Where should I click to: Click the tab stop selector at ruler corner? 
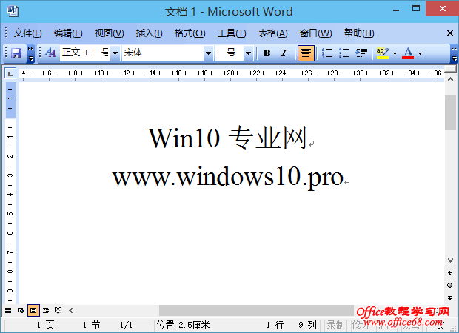click(x=10, y=73)
